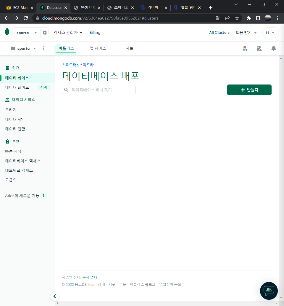This screenshot has height=306, width=284.
Task: Open the tab search chevron
Action: tap(236, 4)
